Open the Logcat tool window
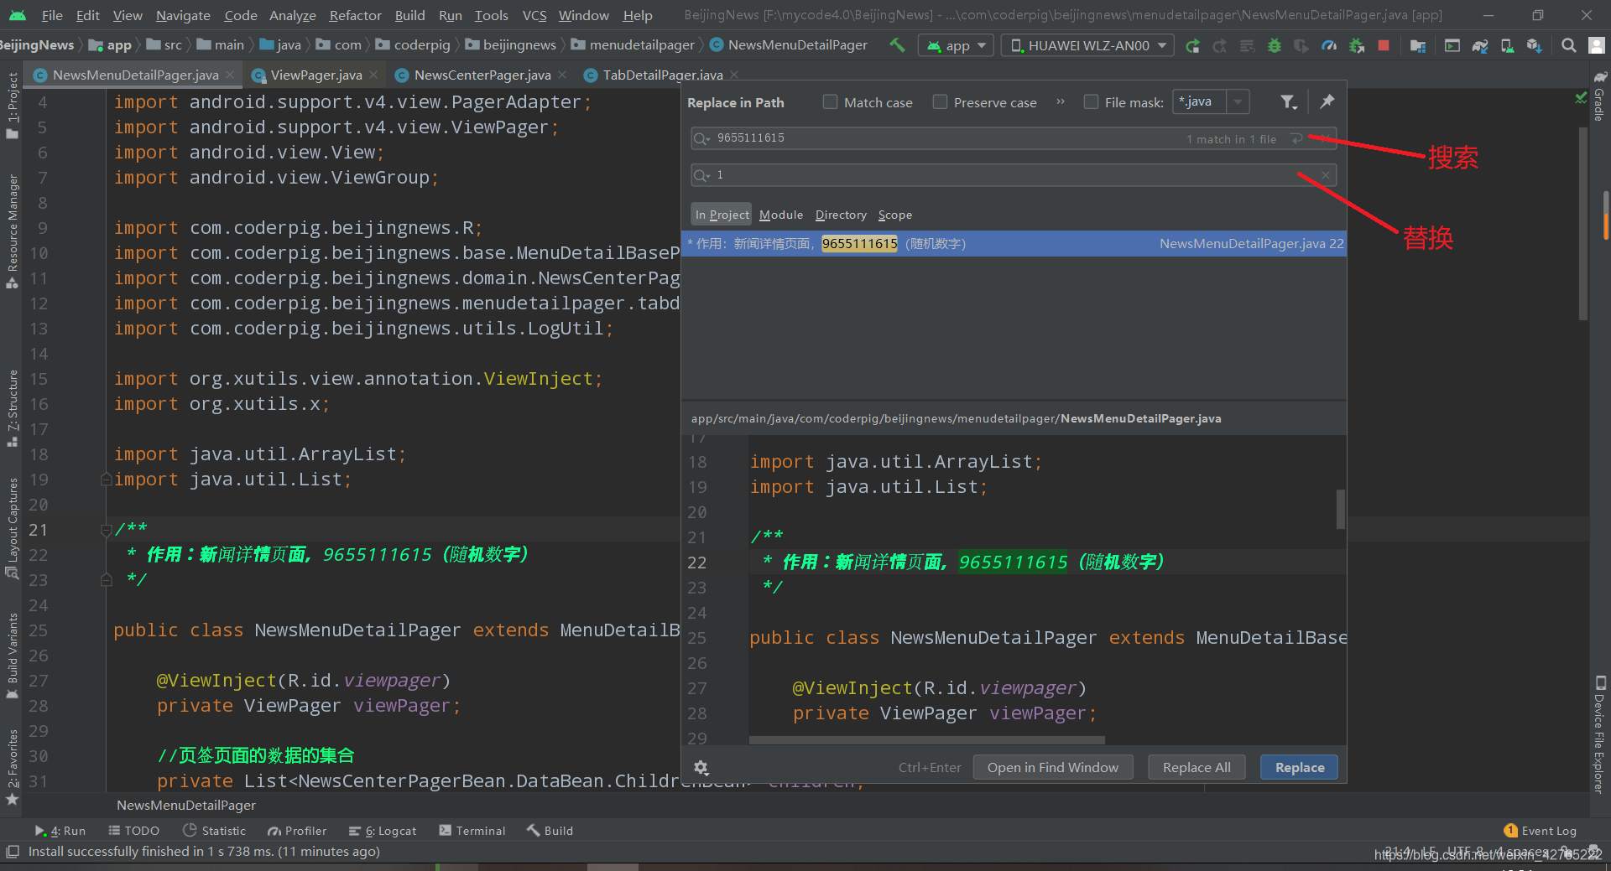This screenshot has width=1611, height=871. (383, 831)
